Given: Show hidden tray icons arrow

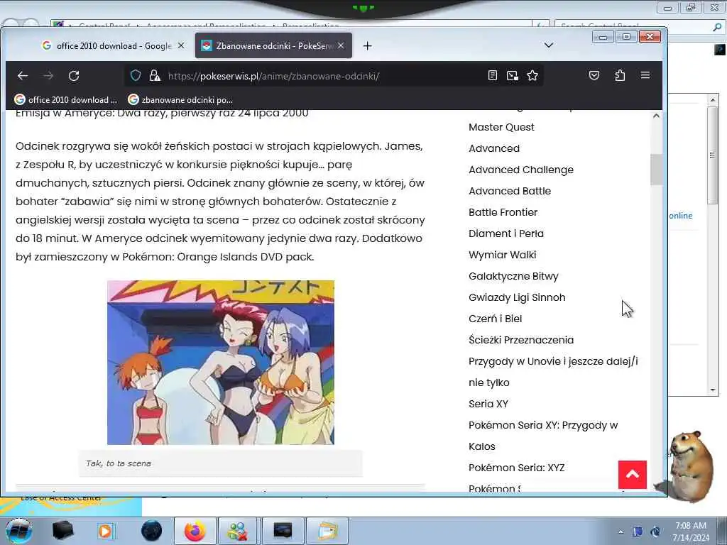Looking at the screenshot, I should pos(621,532).
